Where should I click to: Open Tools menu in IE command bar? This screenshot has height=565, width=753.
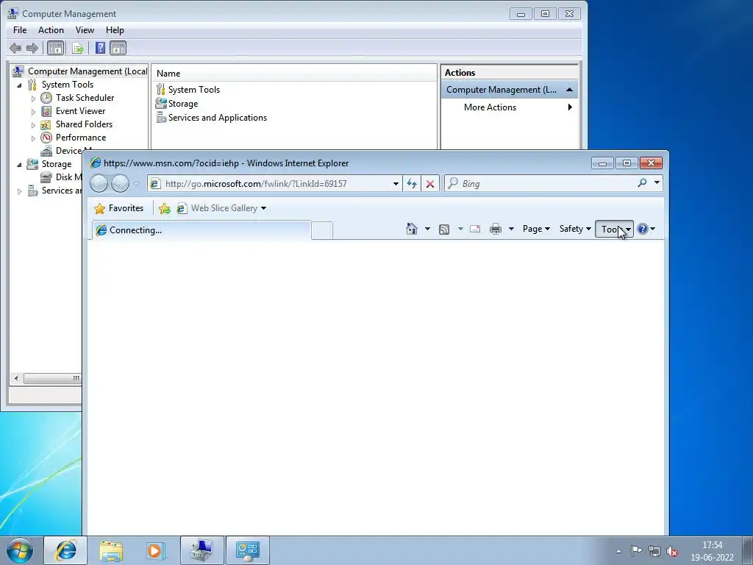pos(614,230)
